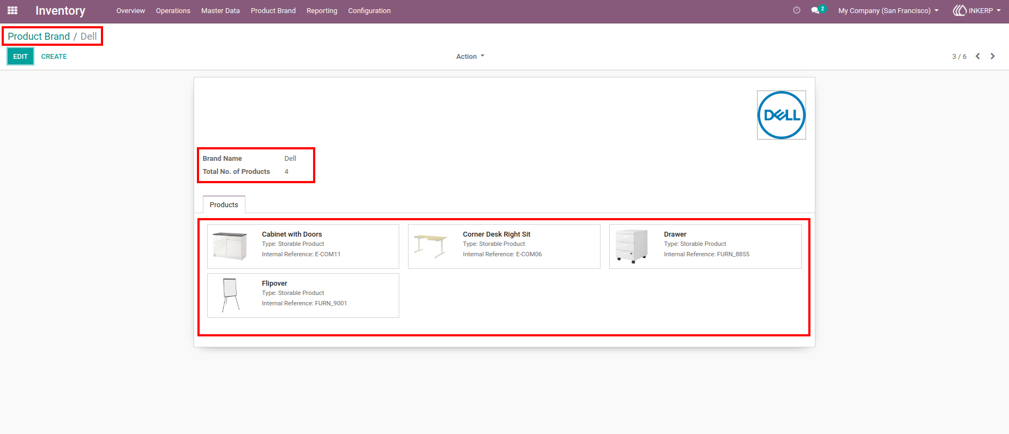Image resolution: width=1009 pixels, height=434 pixels.
Task: Click Brand Name value Dell
Action: point(290,158)
